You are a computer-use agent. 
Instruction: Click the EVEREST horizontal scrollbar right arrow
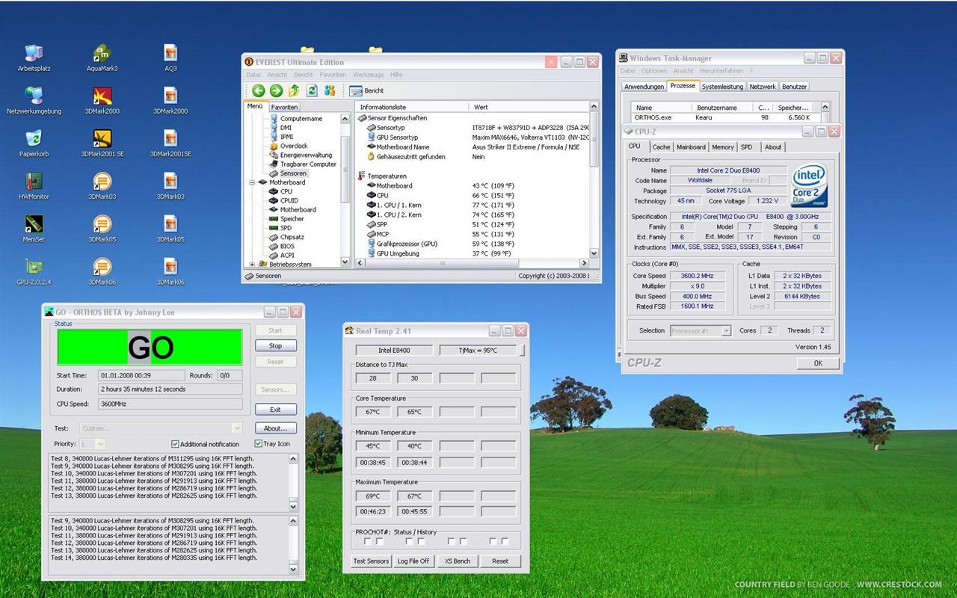tap(585, 263)
